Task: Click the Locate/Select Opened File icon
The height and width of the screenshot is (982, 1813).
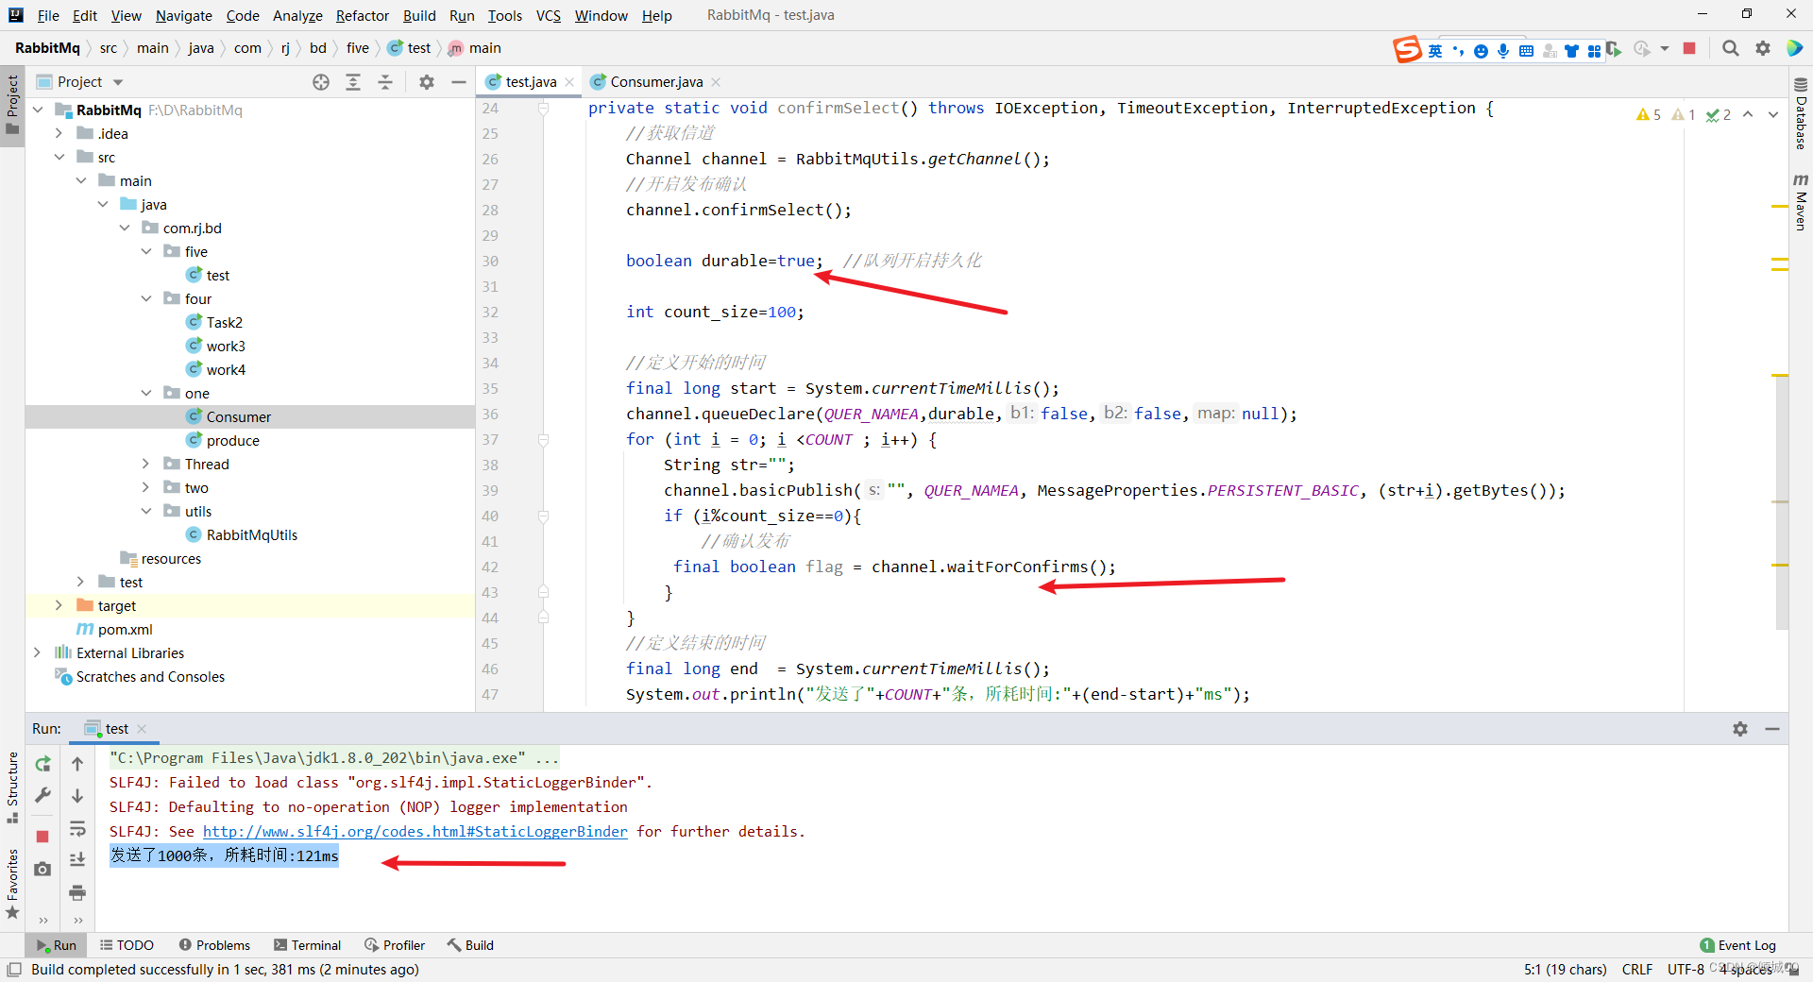Action: point(321,82)
